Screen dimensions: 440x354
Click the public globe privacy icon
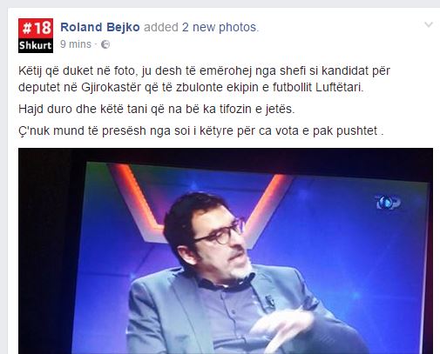pyautogui.click(x=105, y=44)
